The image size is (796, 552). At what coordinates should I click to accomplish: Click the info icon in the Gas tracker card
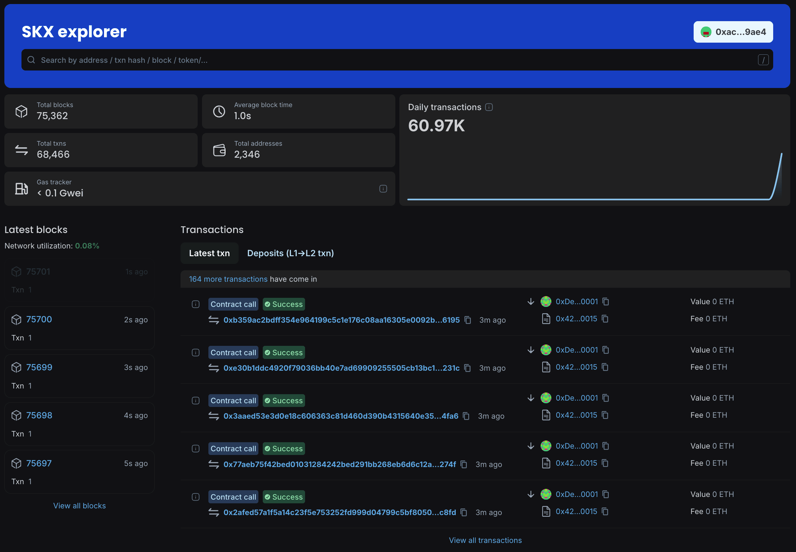coord(383,188)
